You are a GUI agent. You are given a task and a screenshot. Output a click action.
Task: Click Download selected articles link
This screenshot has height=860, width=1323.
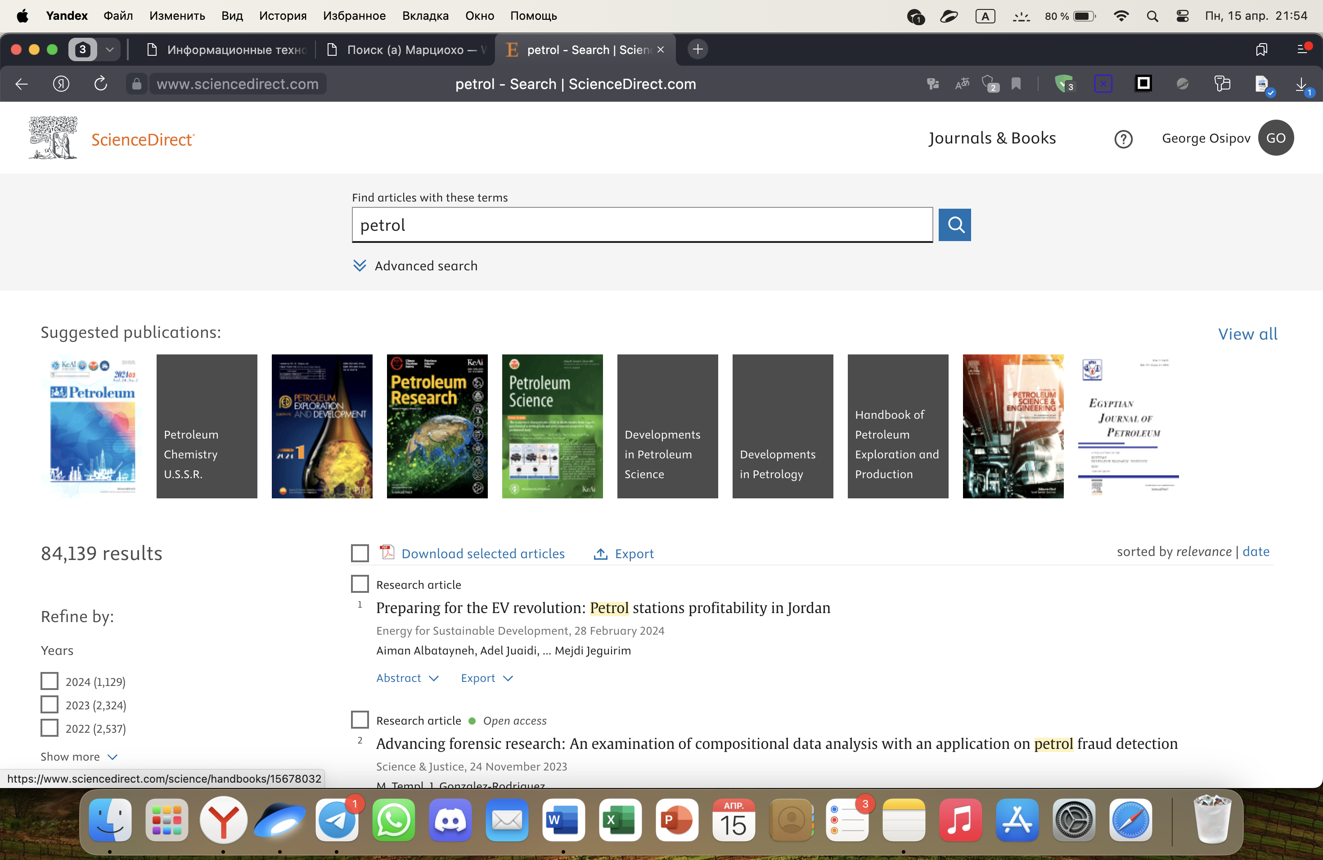tap(483, 554)
